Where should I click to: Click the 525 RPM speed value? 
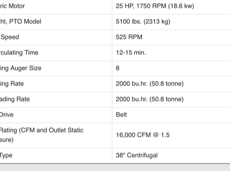pos(129,37)
